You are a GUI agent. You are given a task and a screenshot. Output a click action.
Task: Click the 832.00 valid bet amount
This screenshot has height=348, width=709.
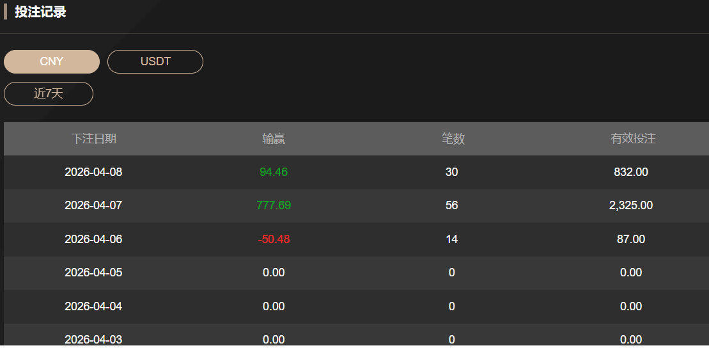click(631, 172)
